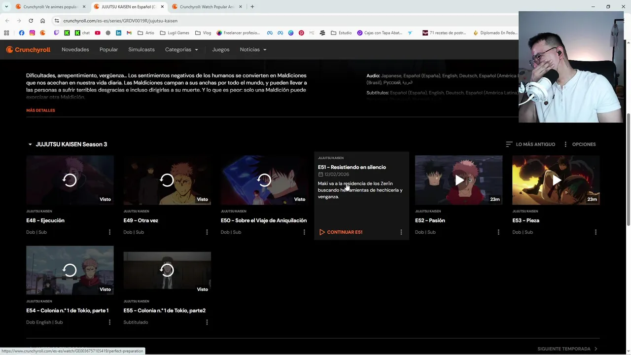Screen dimensions: 631x355
Task: Play episode E52 Pasión
Action: coord(458,180)
